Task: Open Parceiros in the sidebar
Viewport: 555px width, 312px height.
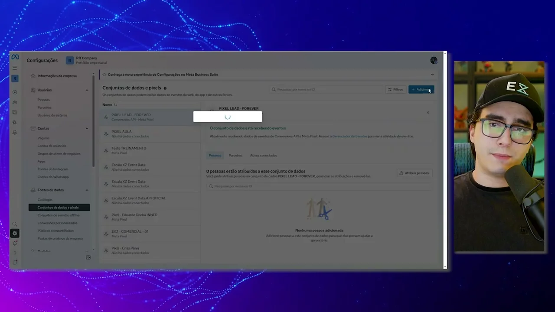Action: pyautogui.click(x=44, y=107)
